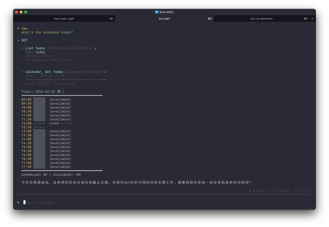
Task: Click the plus button to open a new tab
Action: (x=312, y=18)
